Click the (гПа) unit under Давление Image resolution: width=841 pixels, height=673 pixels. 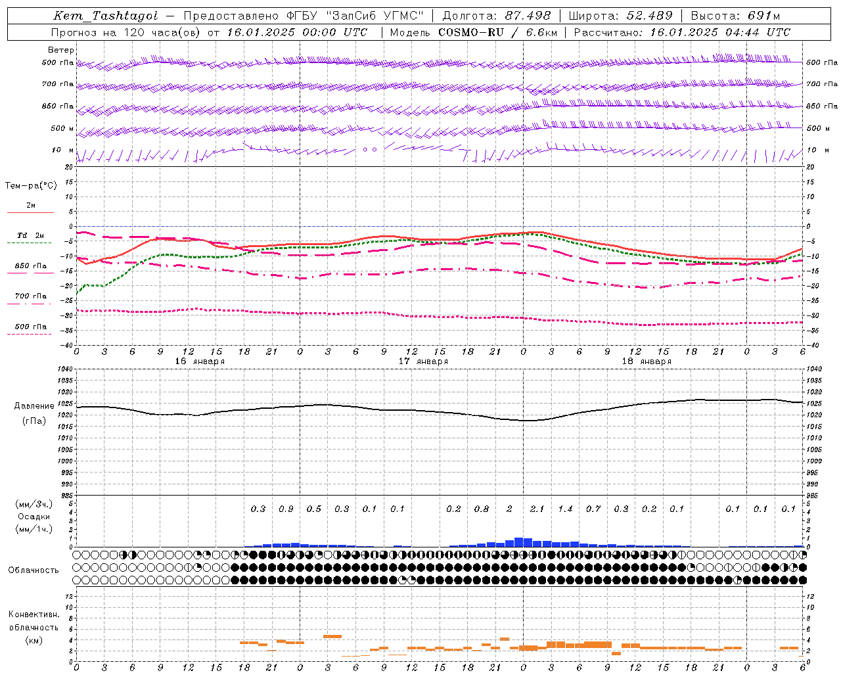(34, 421)
